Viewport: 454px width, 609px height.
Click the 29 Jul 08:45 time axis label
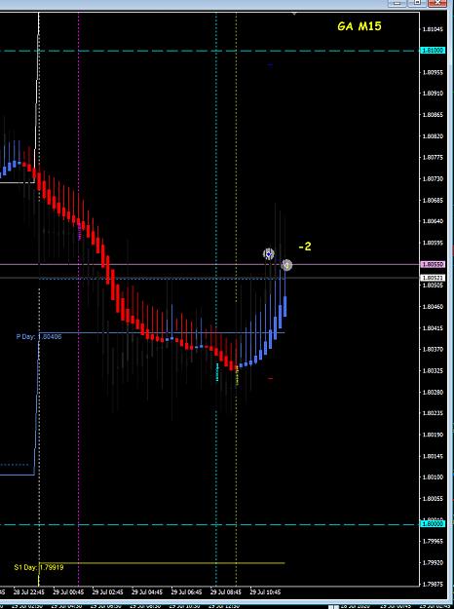(226, 592)
